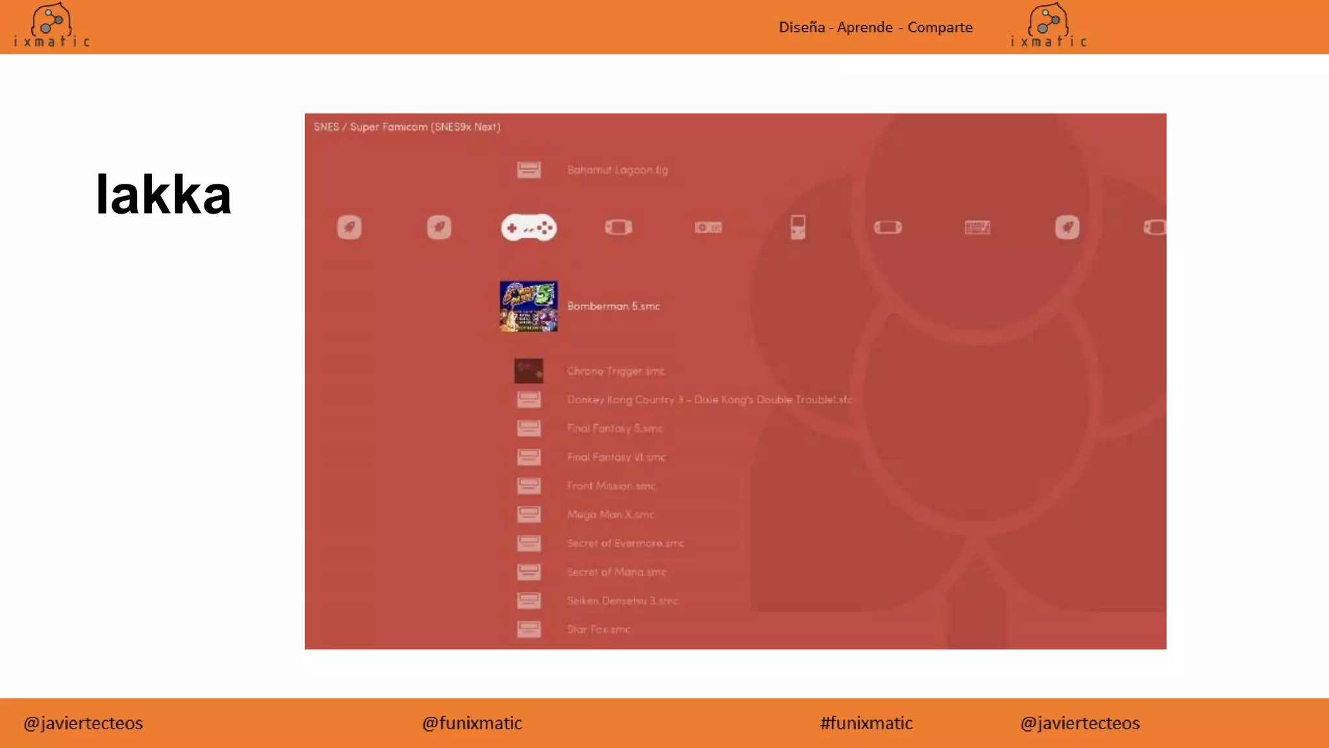1329x748 pixels.
Task: Select Final Fantasy VI.smc from the list
Action: (x=616, y=457)
